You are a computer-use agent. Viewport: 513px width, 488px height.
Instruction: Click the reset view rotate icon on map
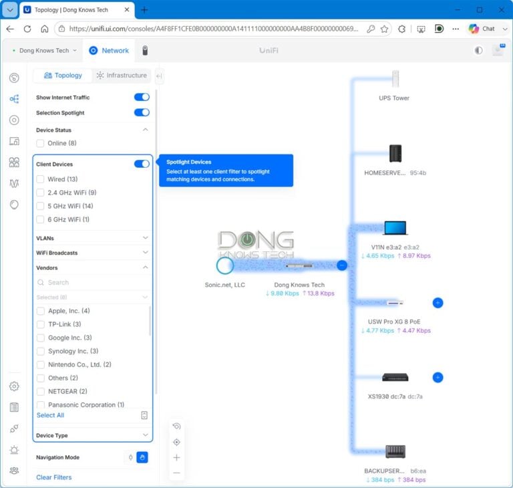tap(176, 426)
